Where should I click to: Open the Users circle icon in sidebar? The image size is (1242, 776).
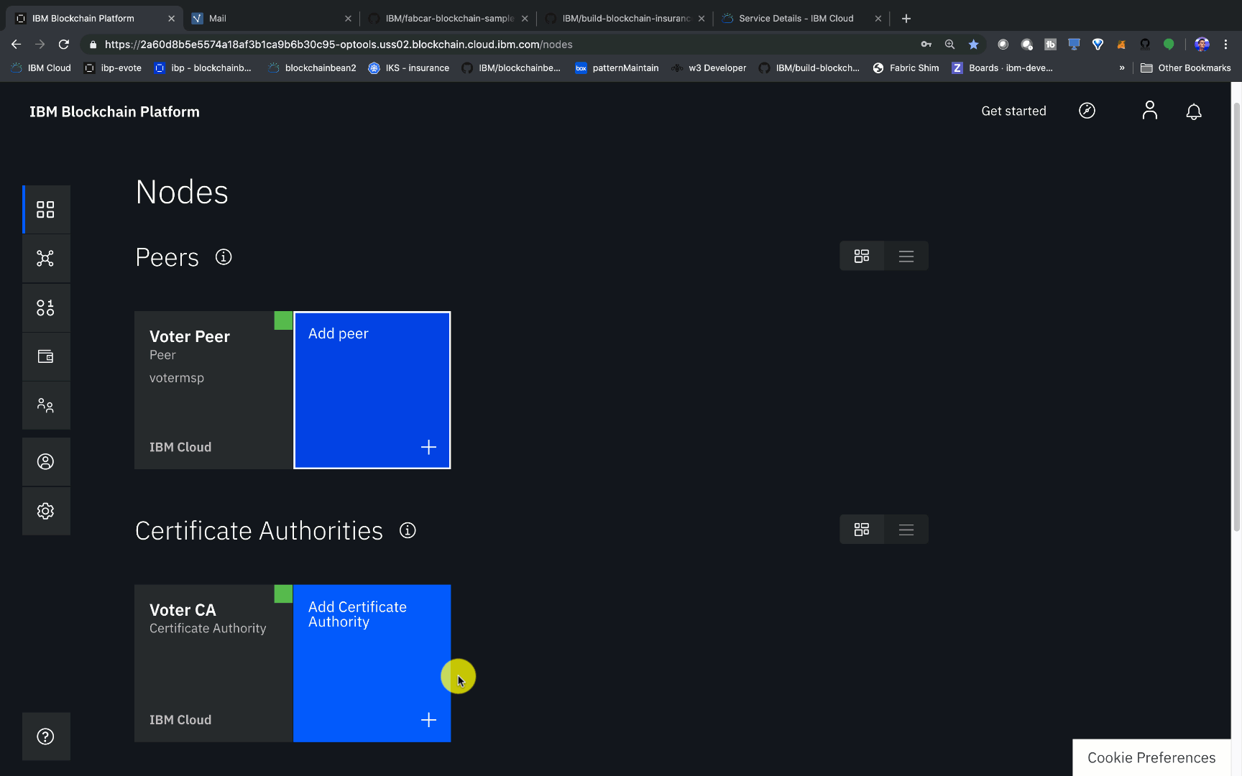click(x=45, y=461)
